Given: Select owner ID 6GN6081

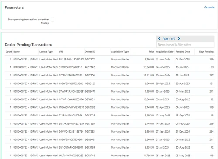Looking at the screenshot, I should coord(90,139).
